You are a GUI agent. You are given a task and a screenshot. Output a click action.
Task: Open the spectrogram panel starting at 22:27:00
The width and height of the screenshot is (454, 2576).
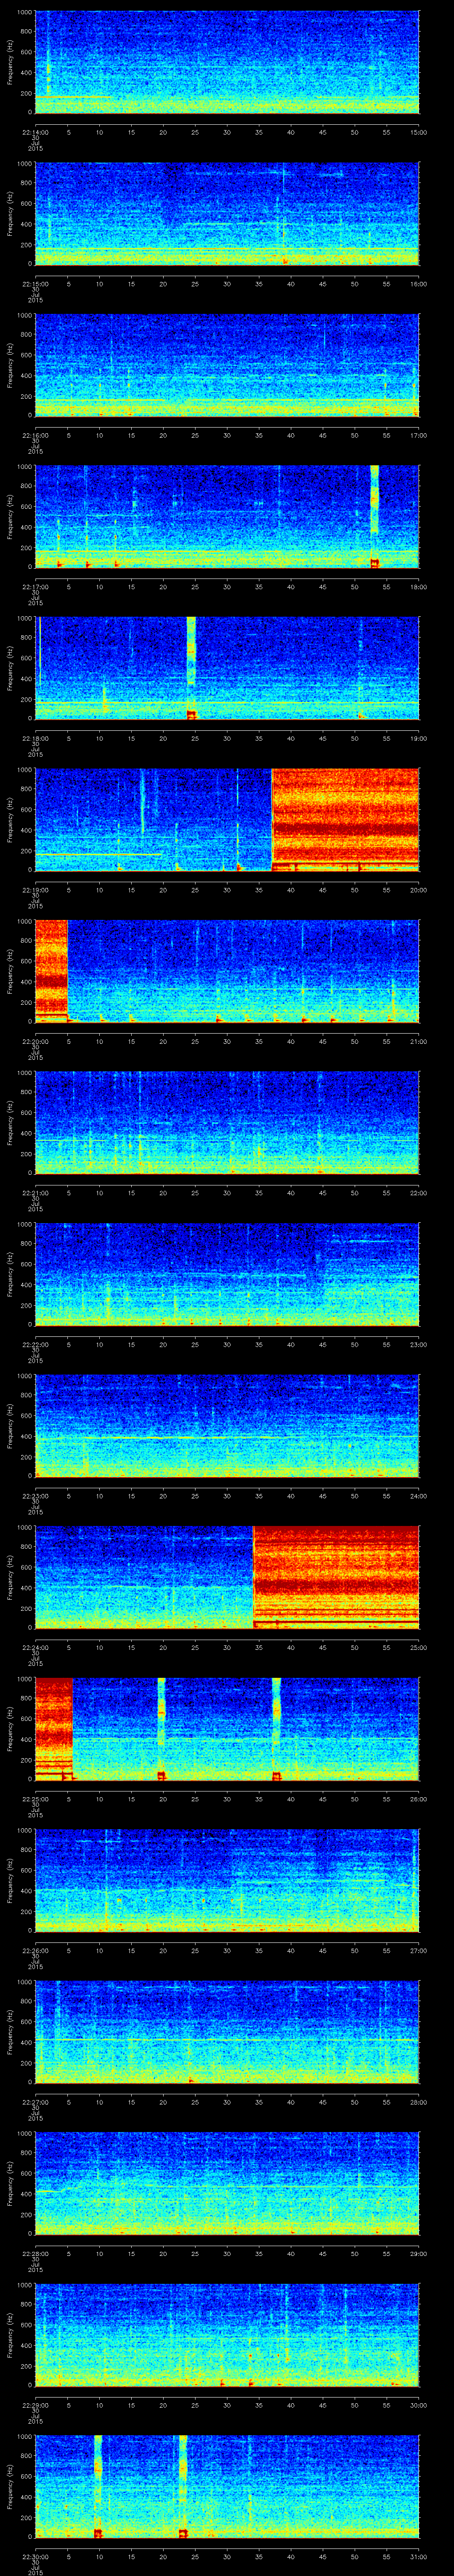click(227, 2032)
